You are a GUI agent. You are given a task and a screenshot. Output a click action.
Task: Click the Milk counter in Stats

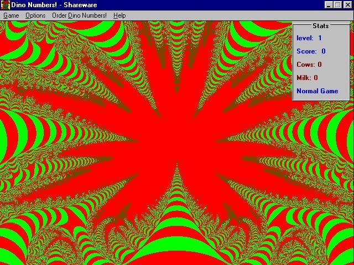tap(307, 78)
